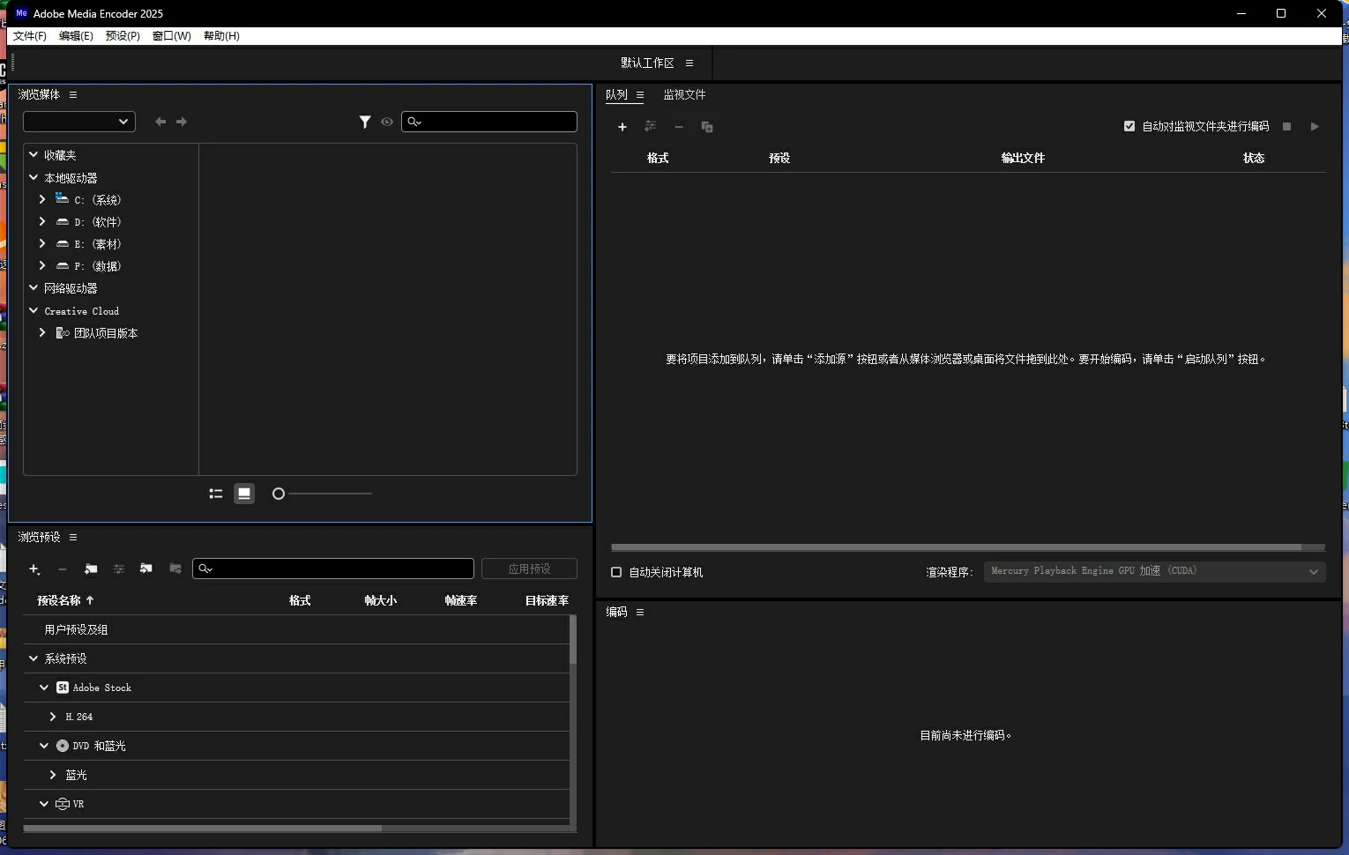Sort presets by 预设名称 column header
Screen dimensions: 1349x855
(x=59, y=600)
